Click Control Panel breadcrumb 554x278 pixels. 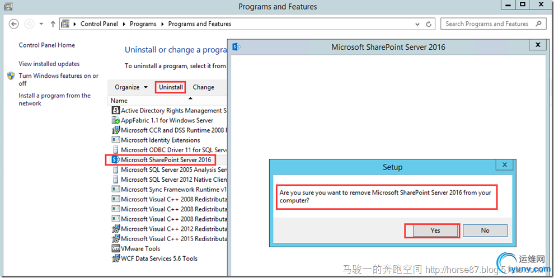coord(99,24)
